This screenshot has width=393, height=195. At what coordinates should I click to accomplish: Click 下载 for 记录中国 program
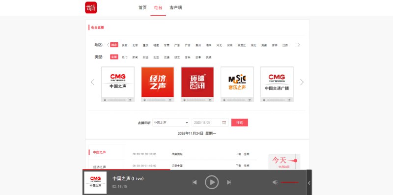click(238, 166)
